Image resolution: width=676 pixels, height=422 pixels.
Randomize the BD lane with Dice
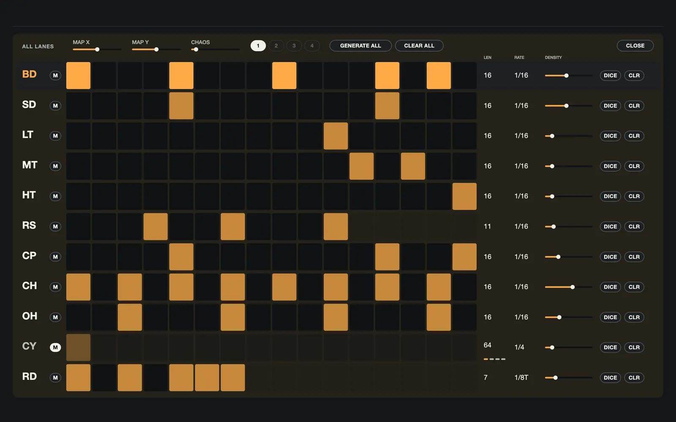(x=610, y=76)
